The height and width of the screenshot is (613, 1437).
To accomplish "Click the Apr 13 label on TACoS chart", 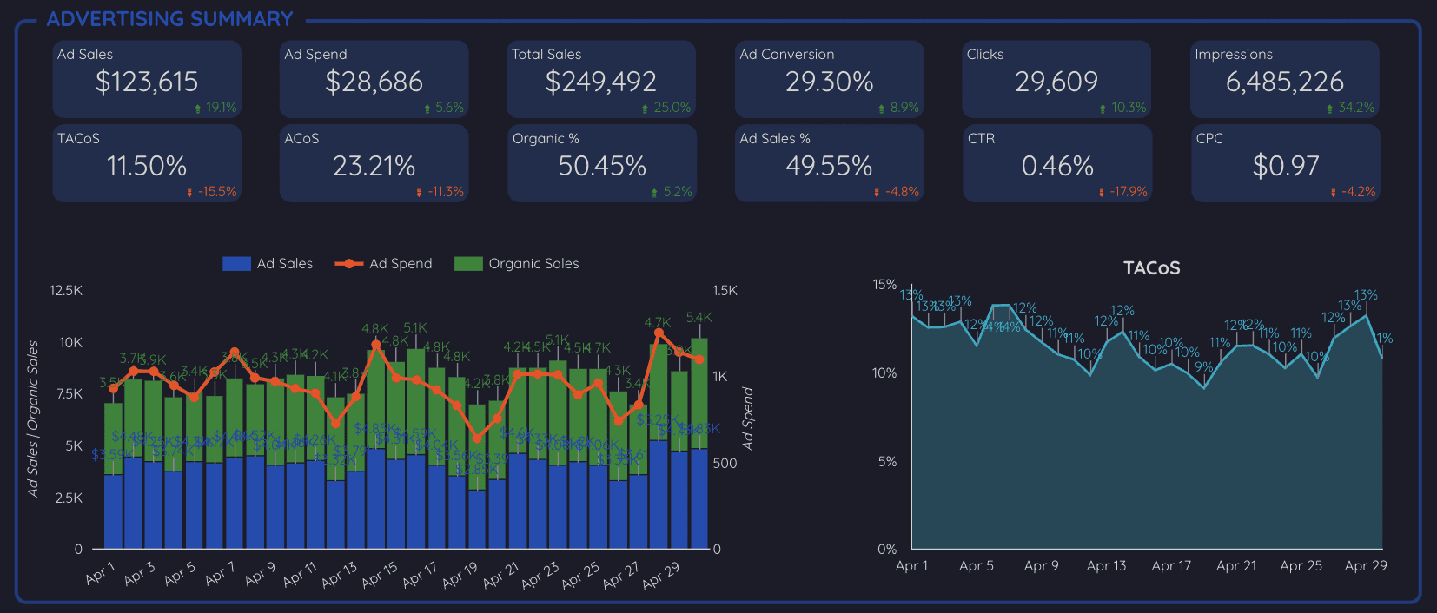I will tap(1106, 565).
